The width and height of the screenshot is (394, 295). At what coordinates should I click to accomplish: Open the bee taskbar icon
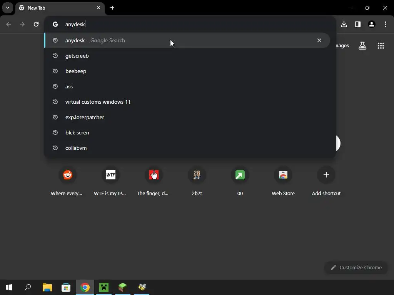click(142, 287)
